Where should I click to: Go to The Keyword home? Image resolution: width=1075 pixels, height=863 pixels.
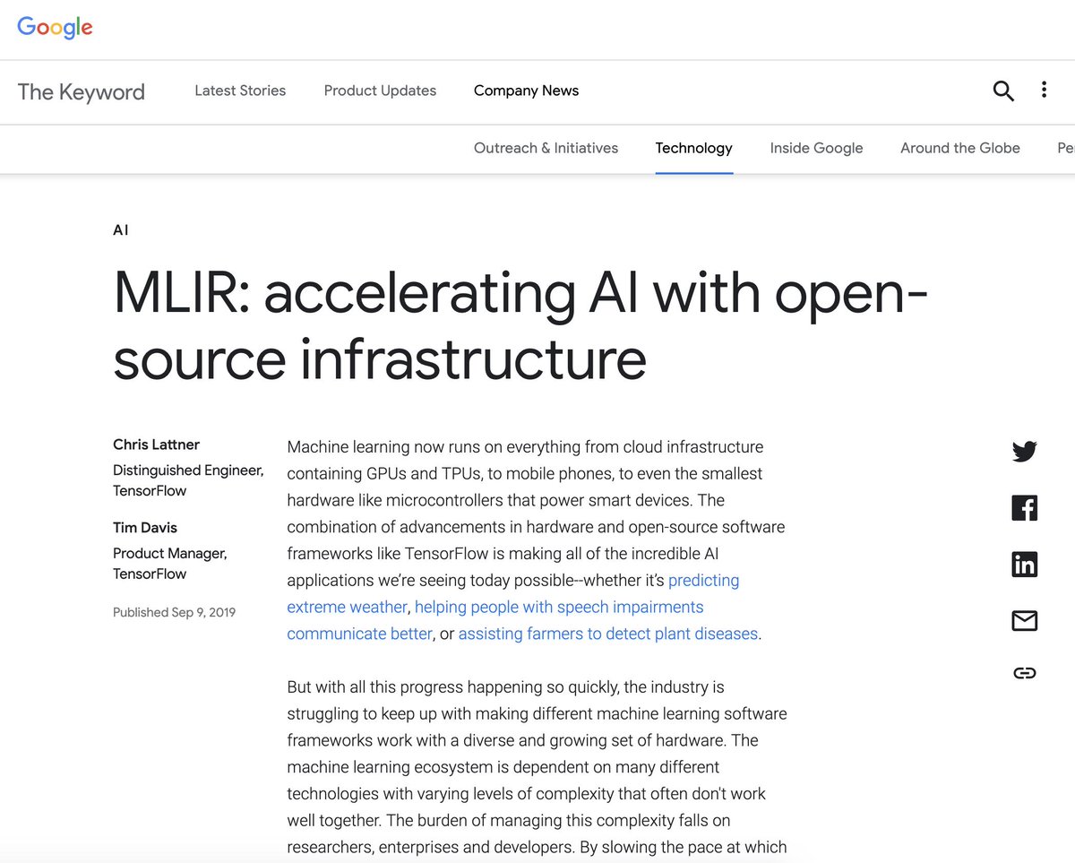tap(81, 91)
